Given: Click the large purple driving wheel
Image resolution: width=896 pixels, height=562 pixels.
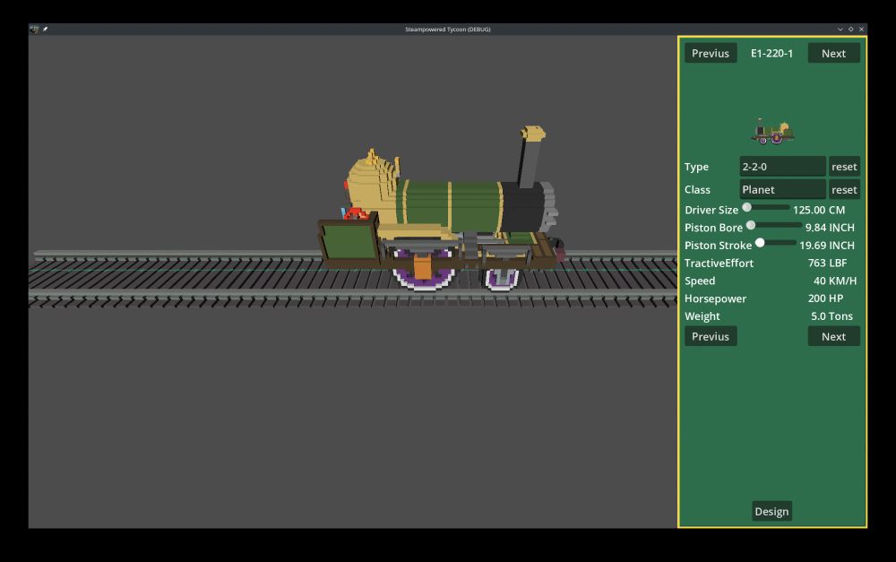Looking at the screenshot, I should point(423,271).
